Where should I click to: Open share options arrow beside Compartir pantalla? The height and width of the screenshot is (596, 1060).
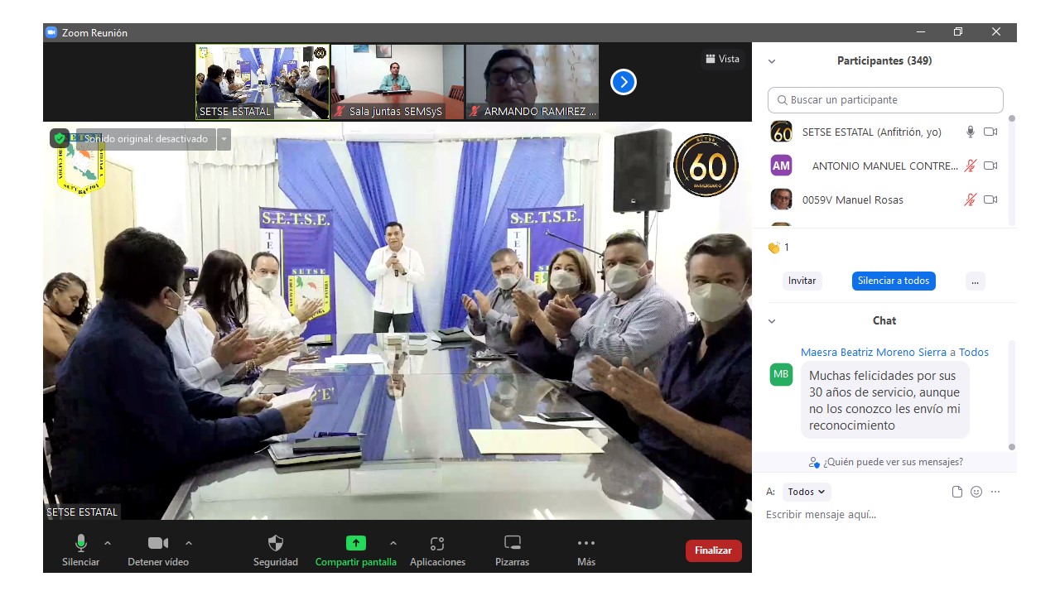click(393, 543)
